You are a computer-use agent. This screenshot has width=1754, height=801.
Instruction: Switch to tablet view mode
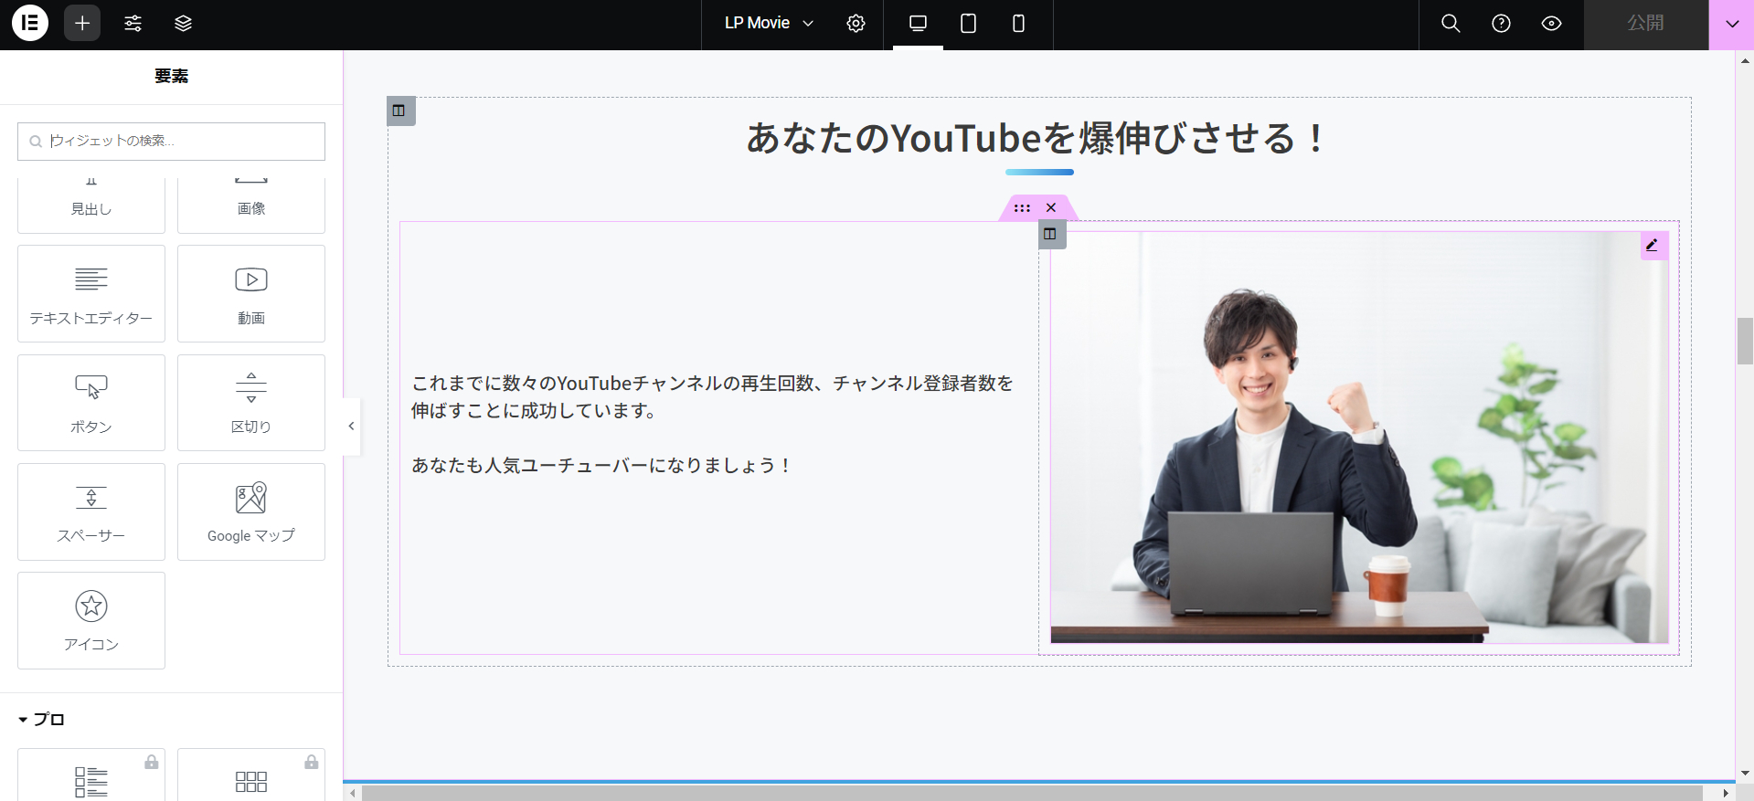pyautogui.click(x=968, y=24)
